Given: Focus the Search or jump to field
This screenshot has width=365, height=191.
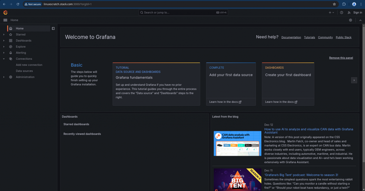Looking at the screenshot, I should point(178,12).
